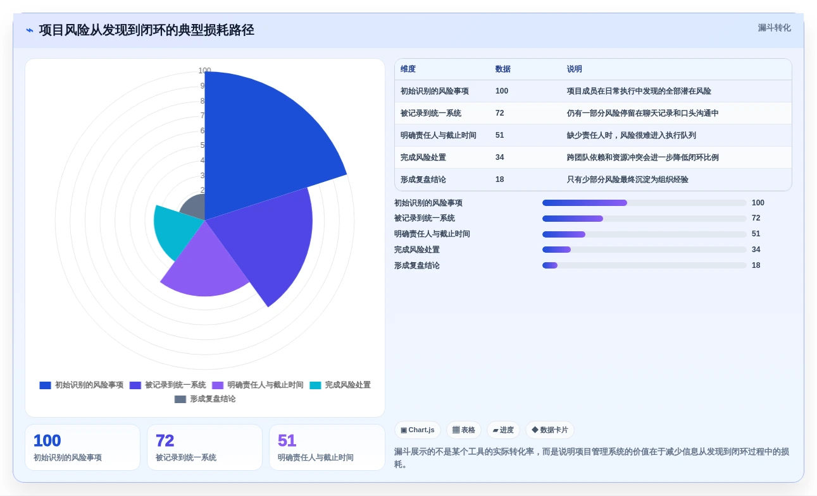
Task: Hide 明确责任人与截止时间 via the chart legend
Action: 258,385
